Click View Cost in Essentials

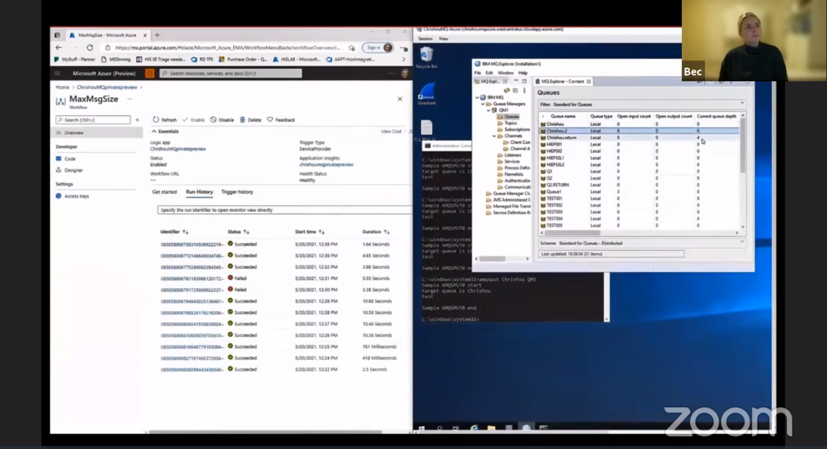(391, 131)
